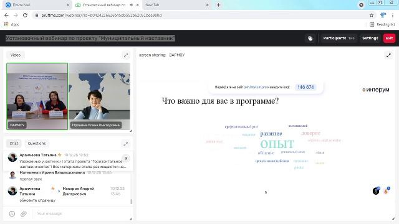Click the chat scrollbar handle
The width and height of the screenshot is (399, 224).
[x=132, y=202]
